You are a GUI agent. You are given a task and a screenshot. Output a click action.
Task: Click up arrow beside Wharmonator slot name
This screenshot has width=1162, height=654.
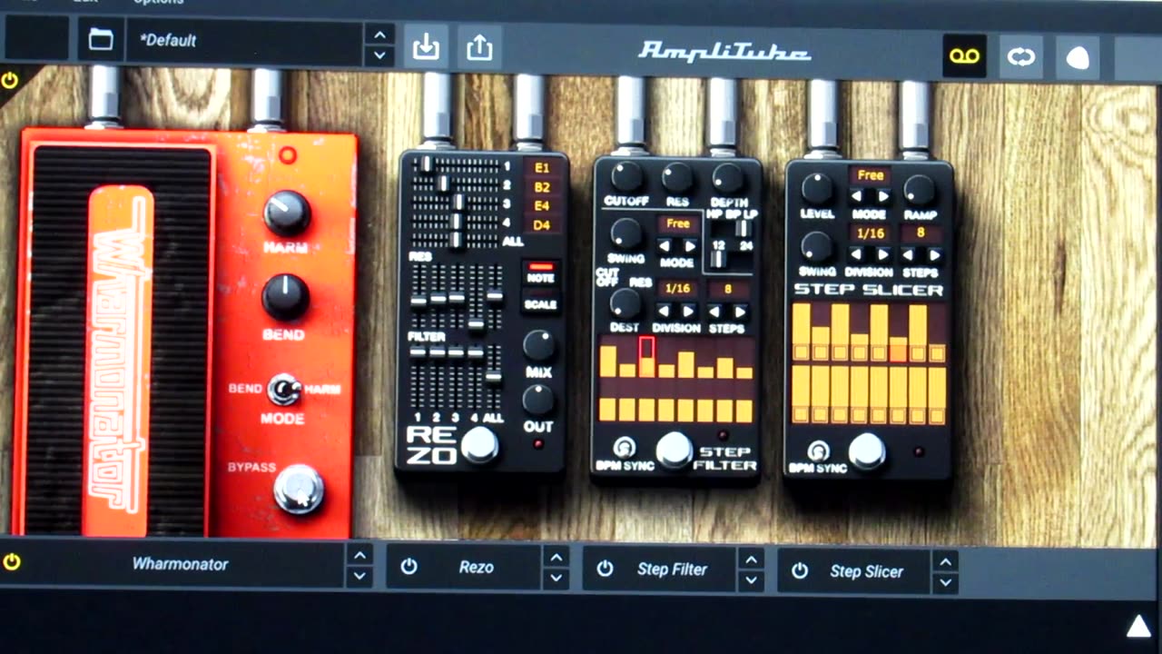click(x=359, y=554)
